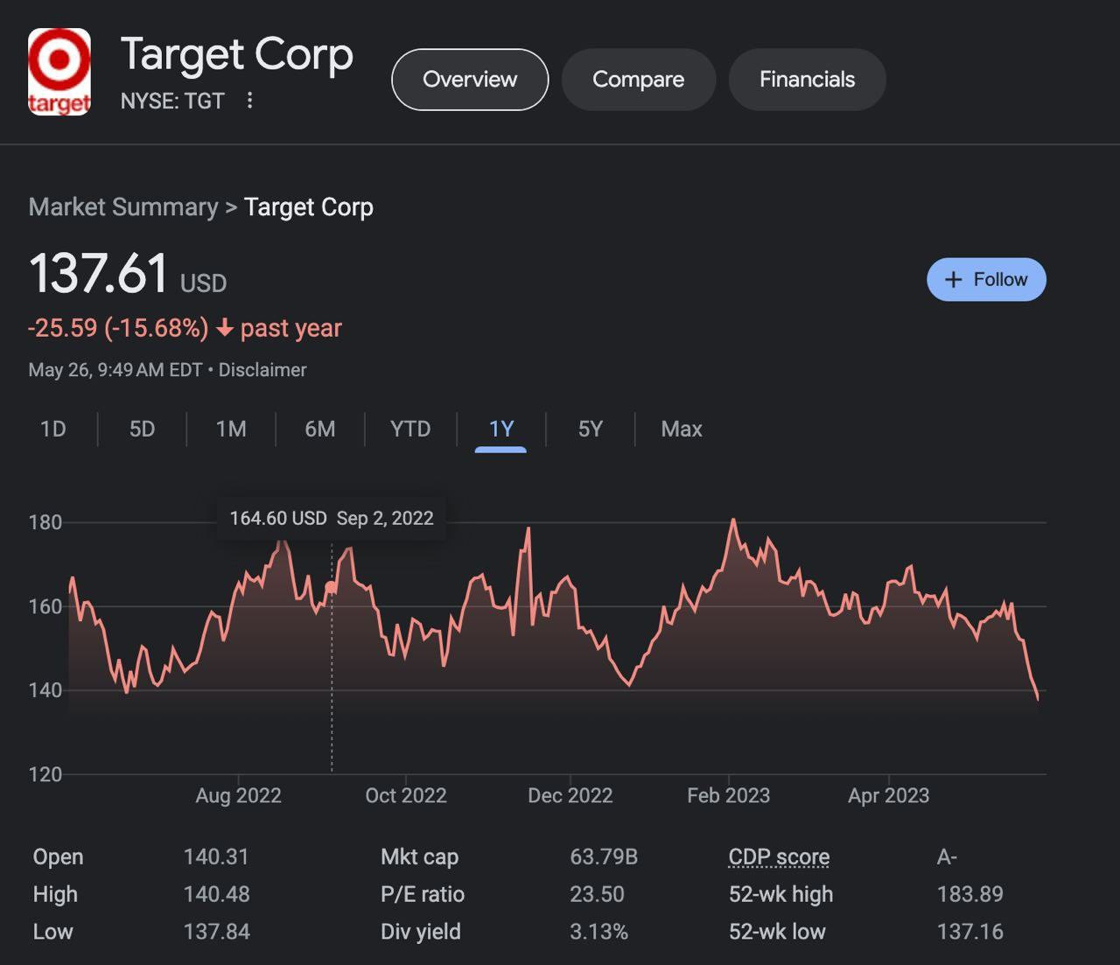Click the CDP score label
1120x965 pixels.
(779, 857)
